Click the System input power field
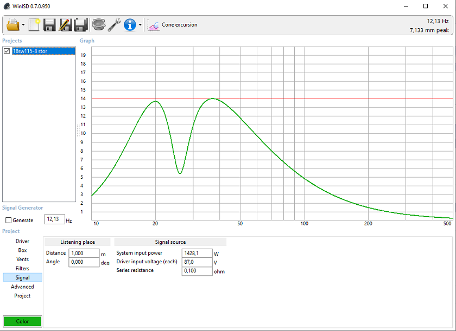This screenshot has height=331, width=456. (x=197, y=253)
